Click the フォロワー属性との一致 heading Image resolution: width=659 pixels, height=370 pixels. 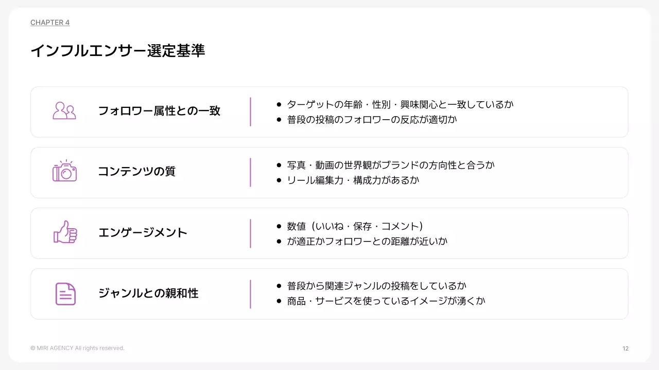[x=159, y=111]
